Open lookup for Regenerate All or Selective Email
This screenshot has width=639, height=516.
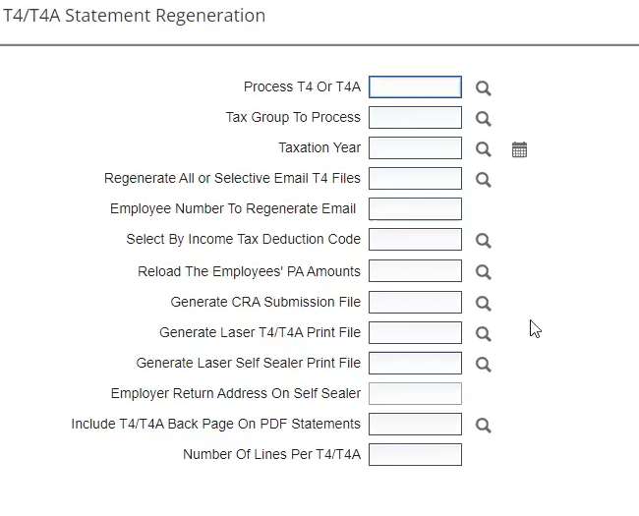[x=483, y=180]
